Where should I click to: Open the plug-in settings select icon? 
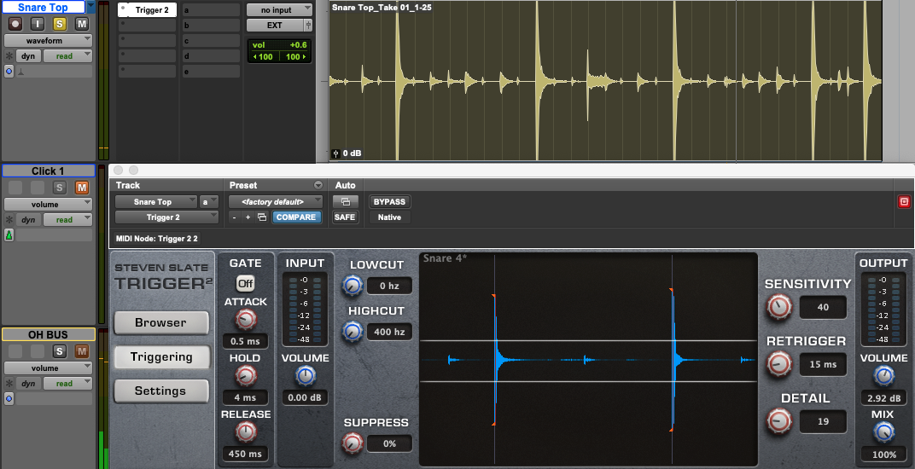coord(262,217)
